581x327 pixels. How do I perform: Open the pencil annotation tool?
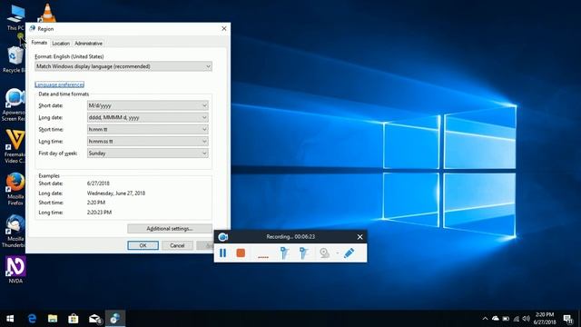pos(349,253)
